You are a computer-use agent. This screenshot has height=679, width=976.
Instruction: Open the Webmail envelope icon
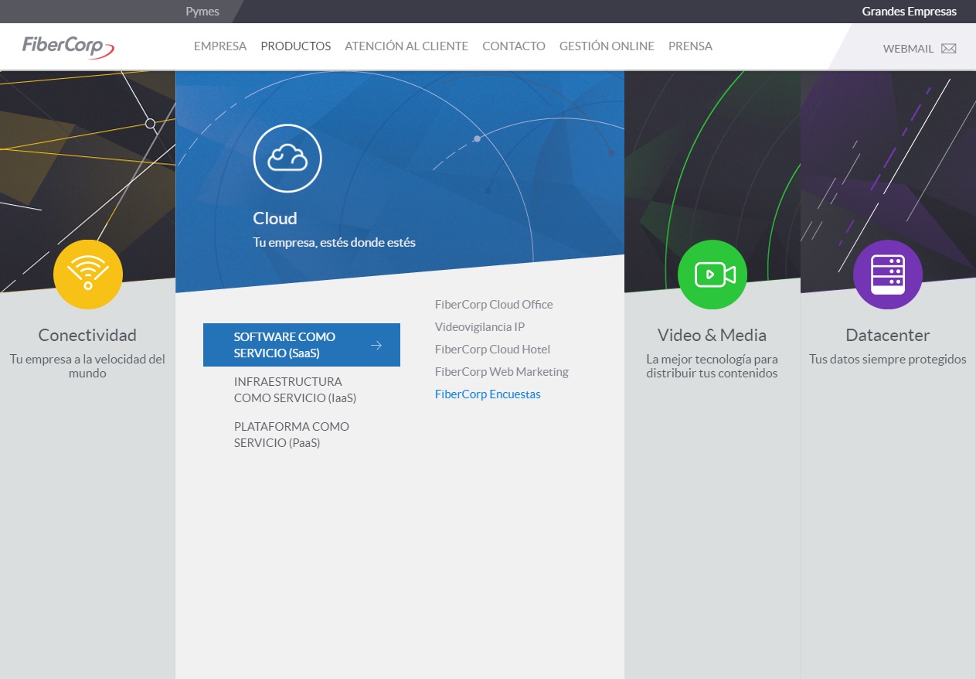pos(949,49)
